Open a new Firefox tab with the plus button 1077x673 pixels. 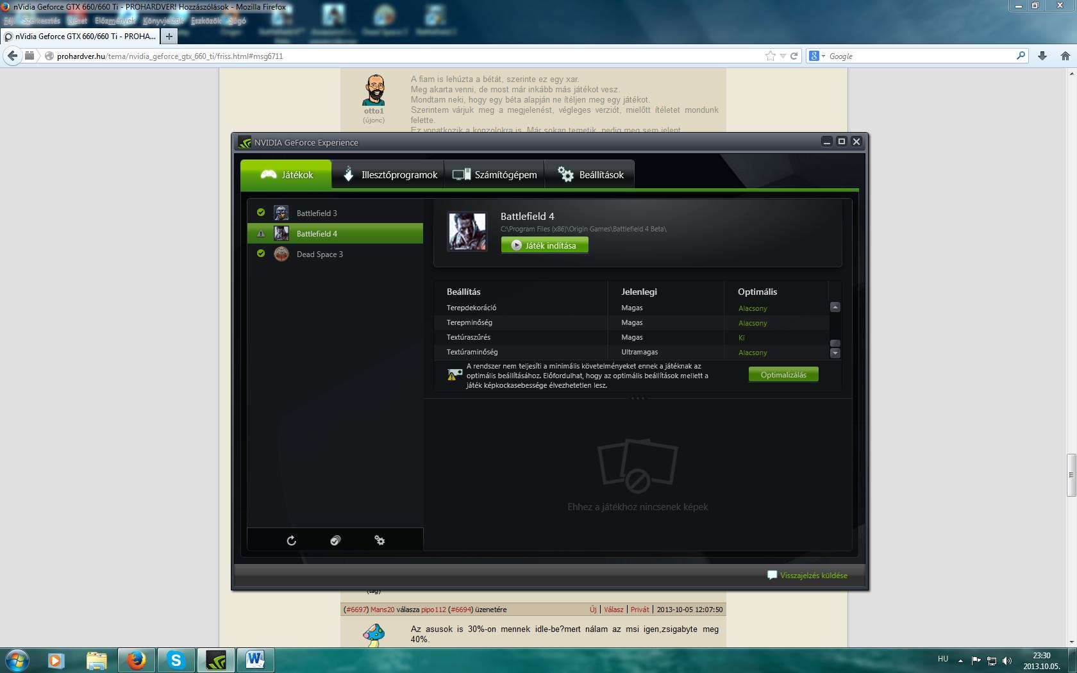click(169, 37)
